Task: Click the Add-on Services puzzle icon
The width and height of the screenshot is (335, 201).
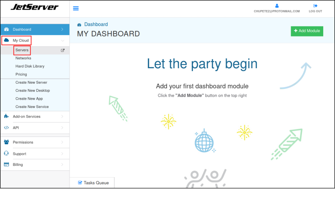Action: coord(6,116)
